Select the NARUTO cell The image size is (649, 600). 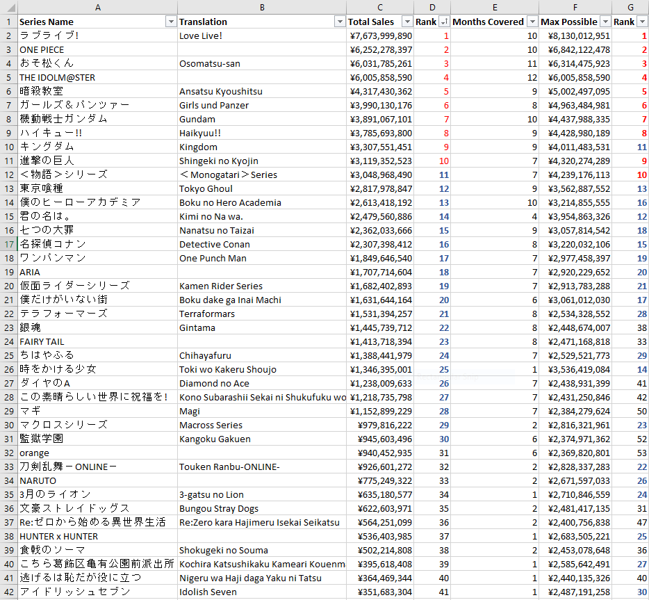click(97, 480)
